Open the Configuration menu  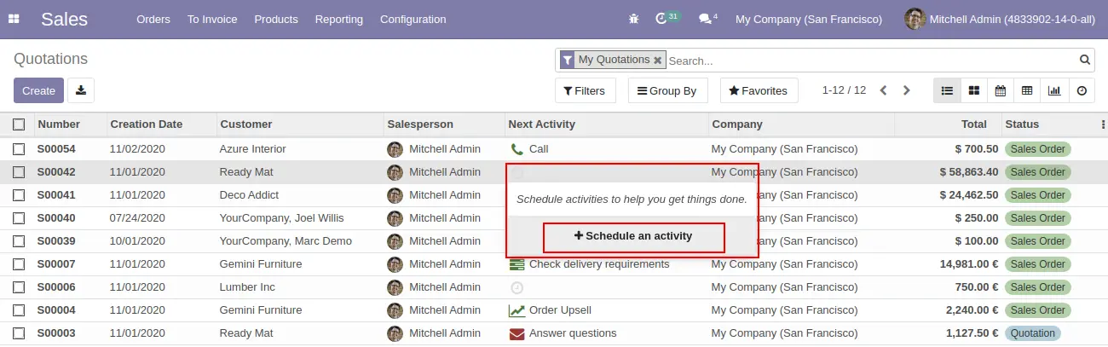click(413, 19)
